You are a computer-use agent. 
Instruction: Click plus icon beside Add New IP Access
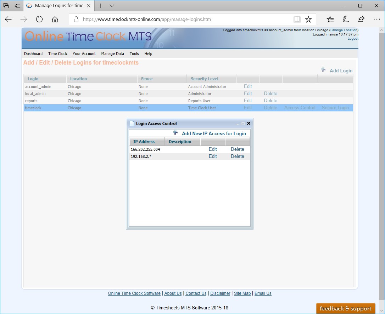(x=175, y=133)
